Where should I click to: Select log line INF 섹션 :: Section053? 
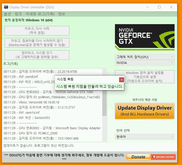27,118
